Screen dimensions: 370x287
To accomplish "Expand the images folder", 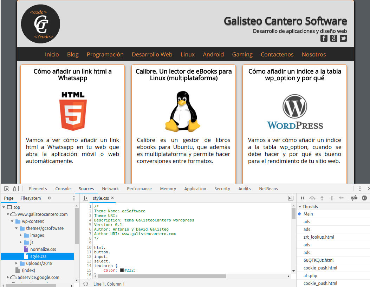I will point(20,235).
